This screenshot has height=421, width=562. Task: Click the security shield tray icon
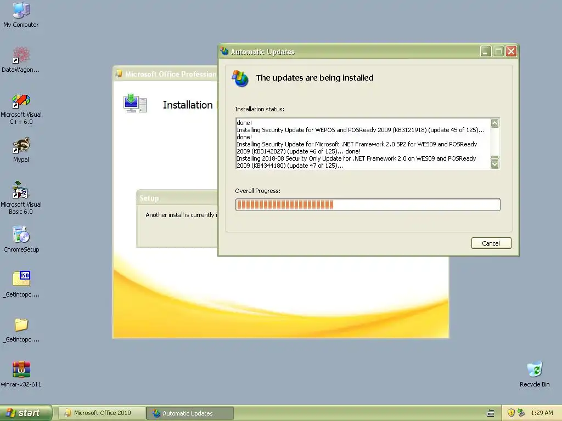pos(511,413)
